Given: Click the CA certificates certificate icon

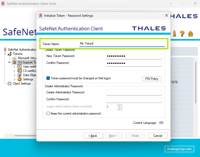Looking at the screenshot, I should coord(20,71).
